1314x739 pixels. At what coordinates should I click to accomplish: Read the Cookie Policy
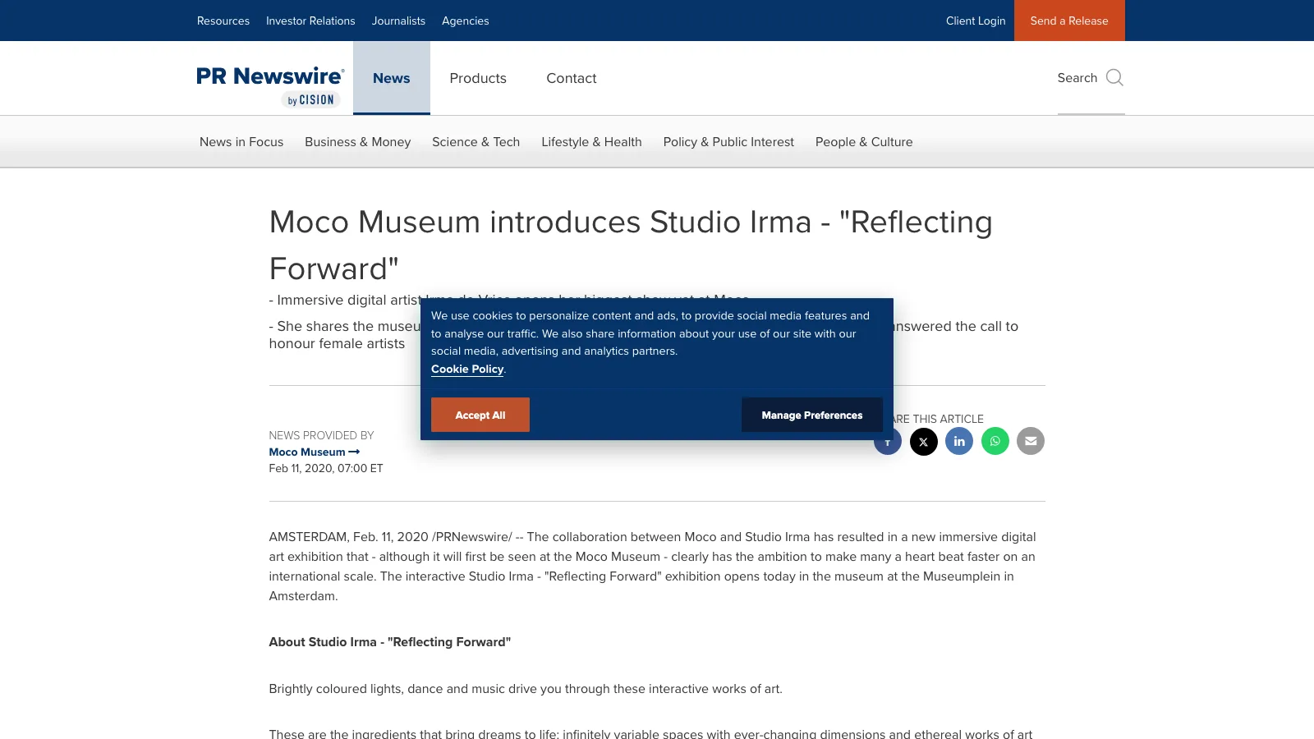[467, 369]
